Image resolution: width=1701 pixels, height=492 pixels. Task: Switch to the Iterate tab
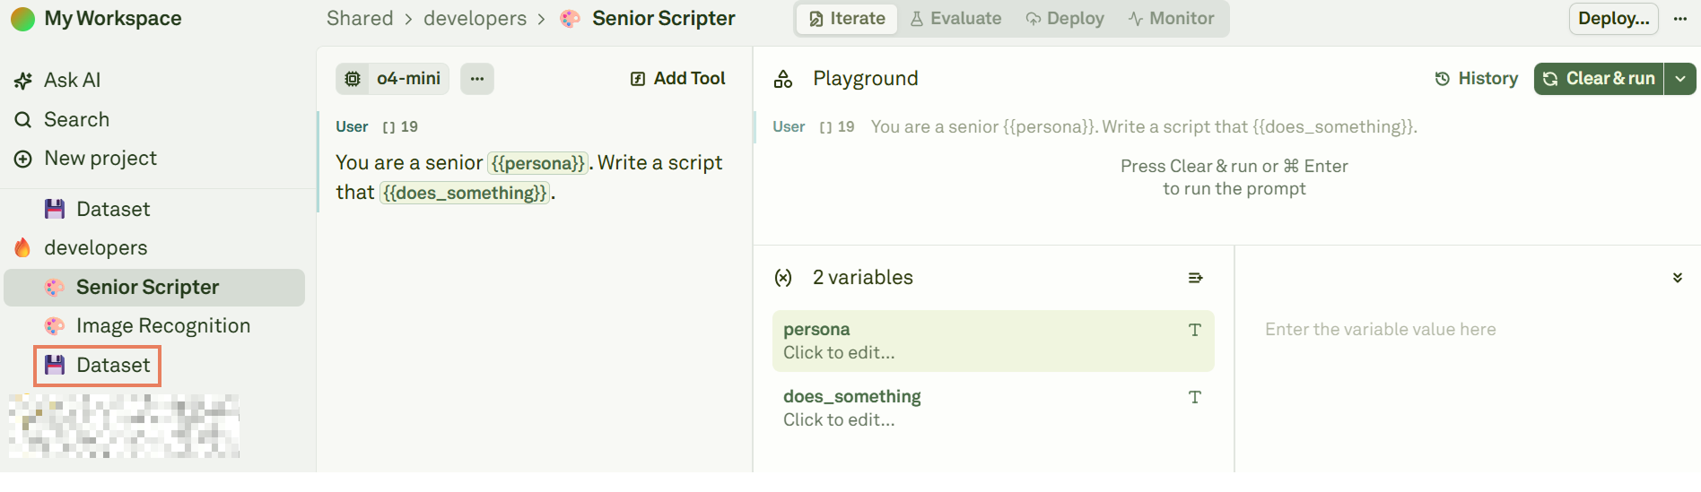pyautogui.click(x=847, y=19)
